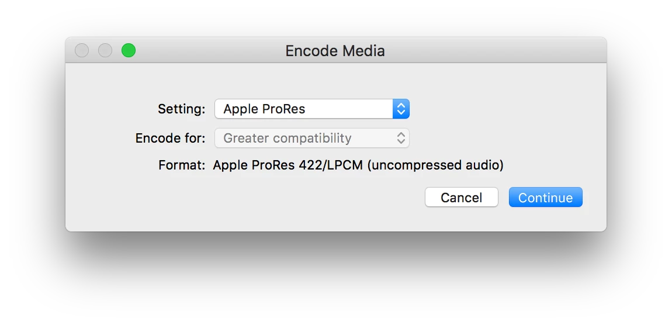Click the "Setting:" label

click(182, 109)
